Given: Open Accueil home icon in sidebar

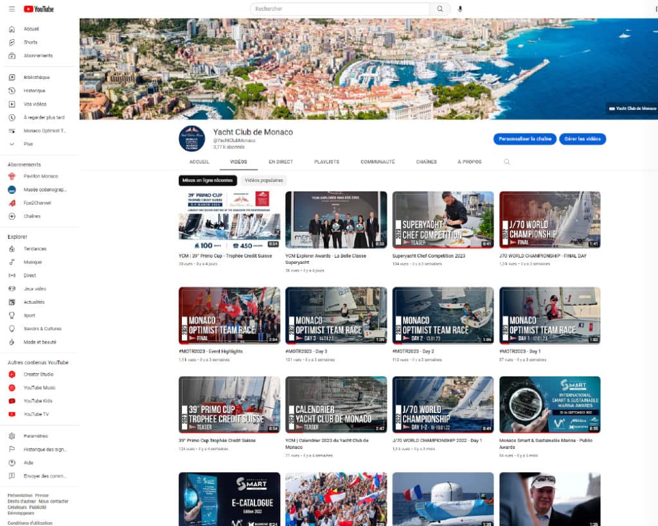Looking at the screenshot, I should (12, 29).
